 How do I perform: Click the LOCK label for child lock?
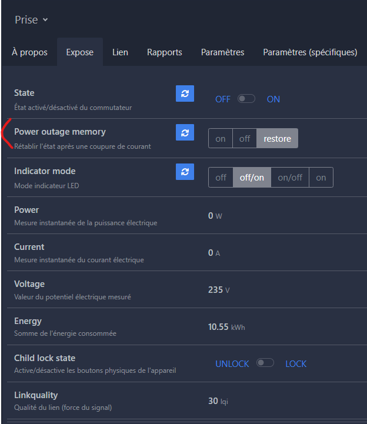[x=296, y=363]
